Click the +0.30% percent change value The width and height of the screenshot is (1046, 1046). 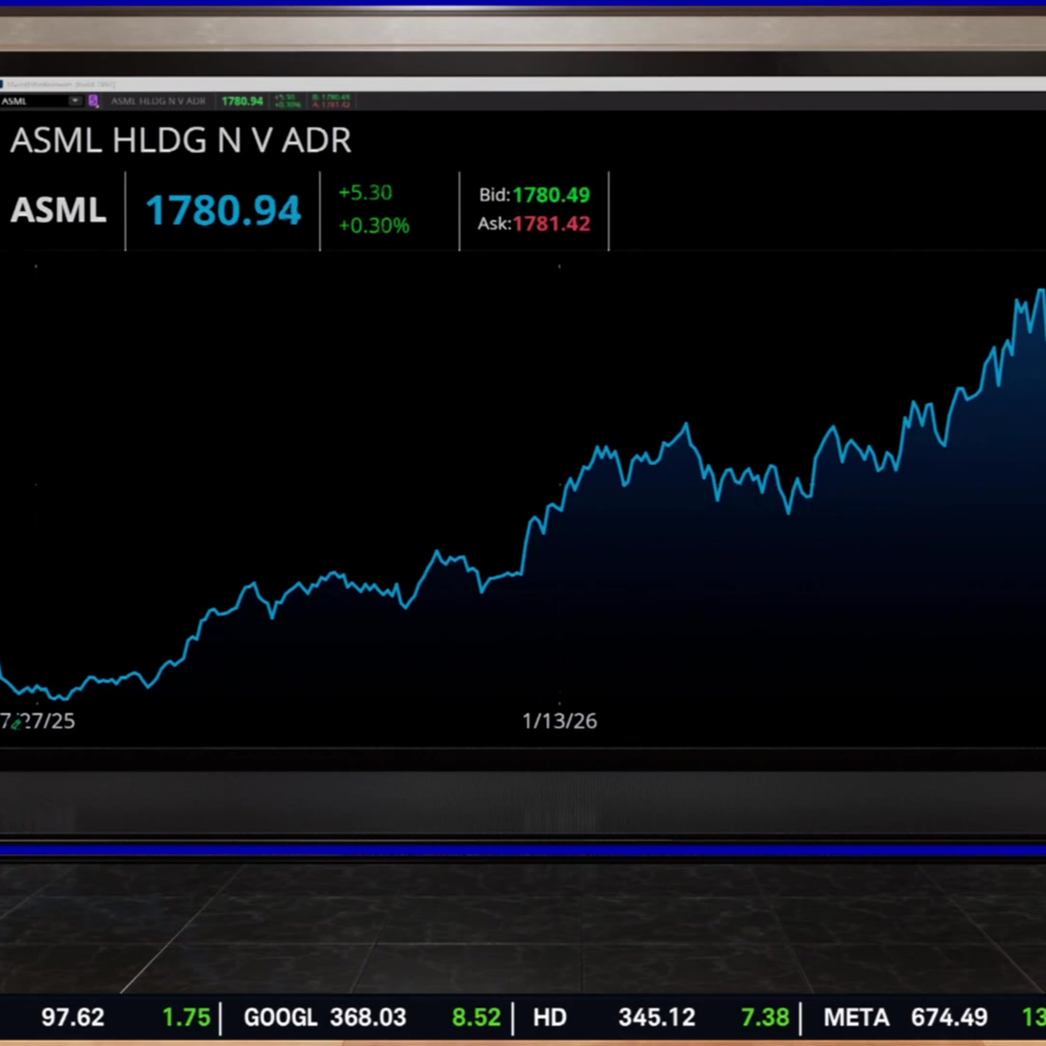374,225
